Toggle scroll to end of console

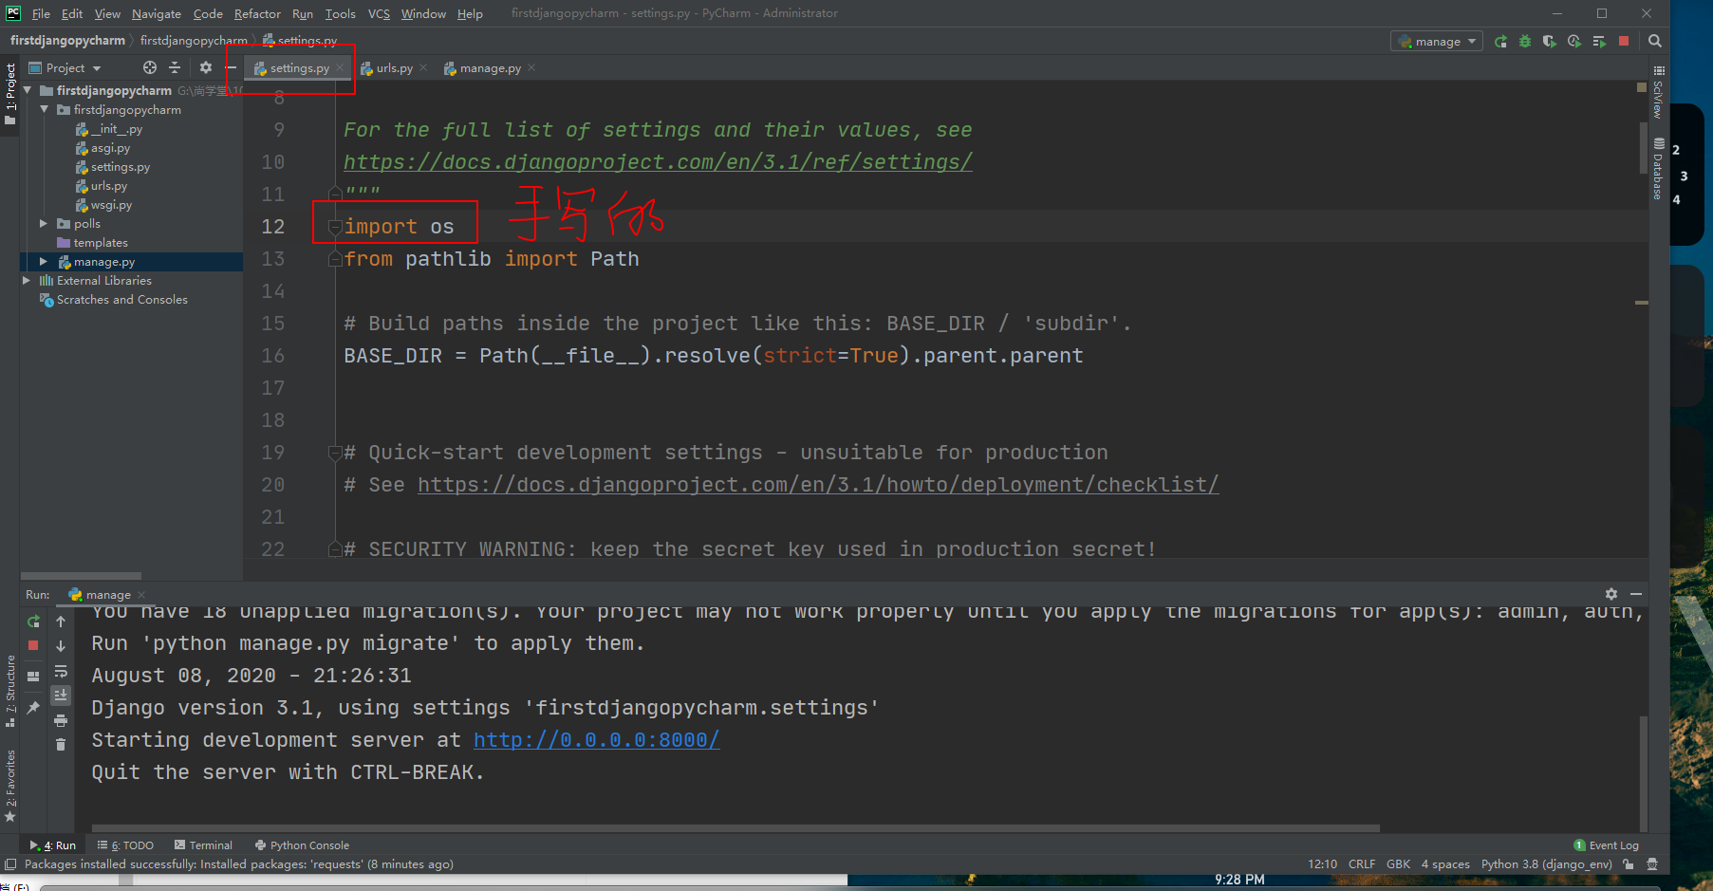click(61, 696)
